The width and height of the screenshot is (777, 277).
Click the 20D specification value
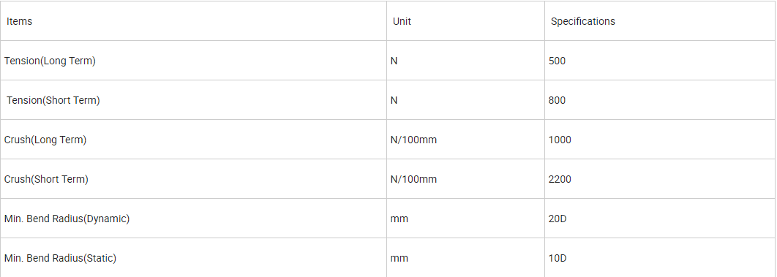[x=558, y=219]
